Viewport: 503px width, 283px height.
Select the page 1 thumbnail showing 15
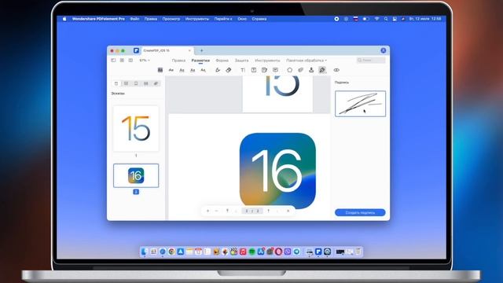(136, 128)
